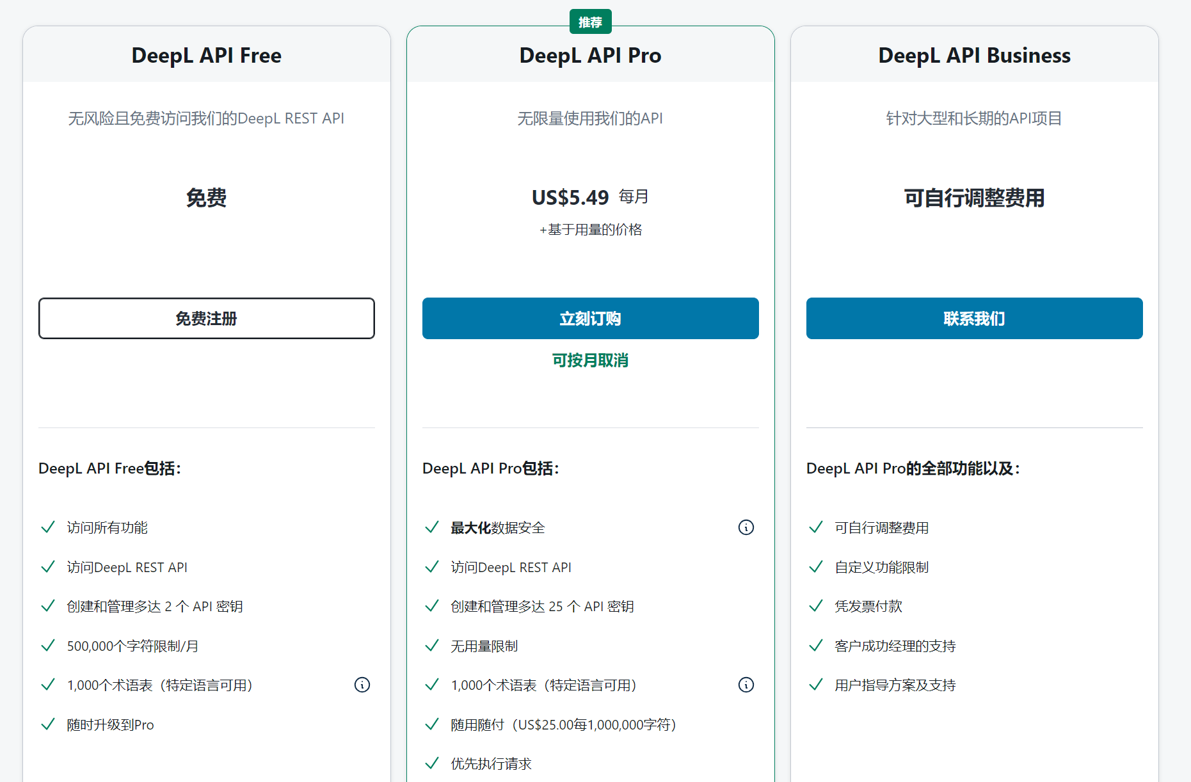Image resolution: width=1191 pixels, height=782 pixels.
Task: Click 随时升级到Pro feature
Action: 111,724
